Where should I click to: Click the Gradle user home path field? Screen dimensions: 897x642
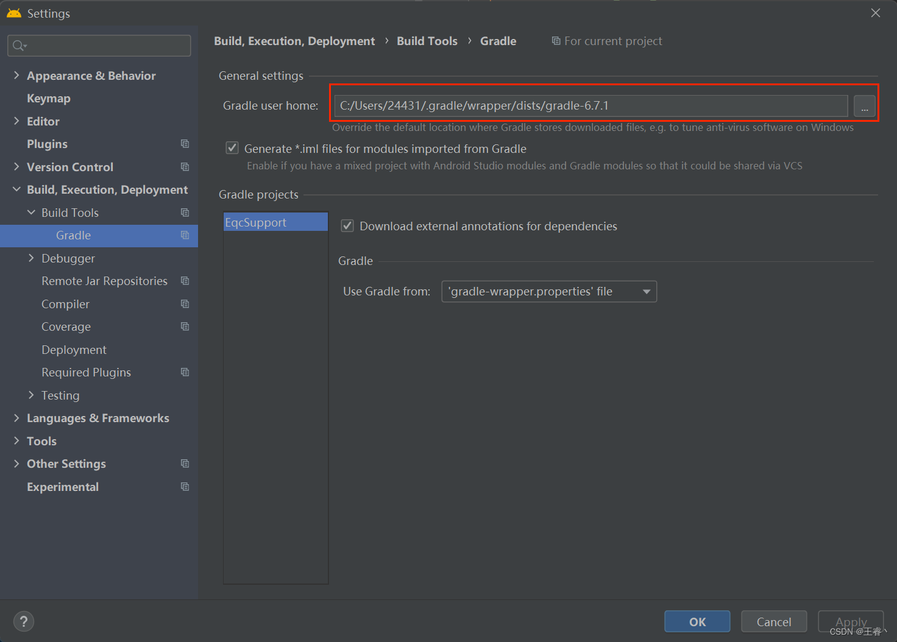pyautogui.click(x=591, y=106)
